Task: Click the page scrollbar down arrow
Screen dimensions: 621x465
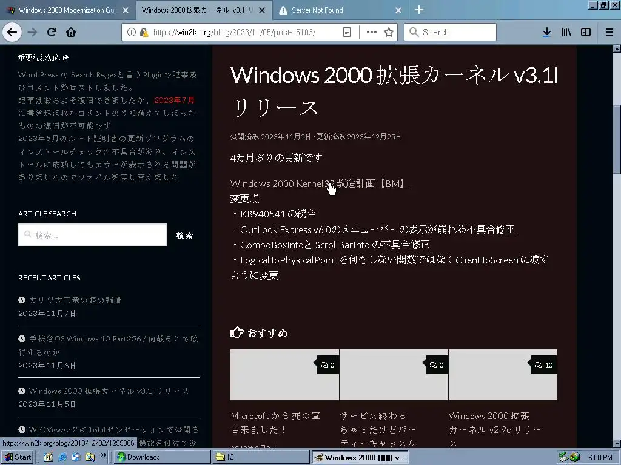Action: coord(617,444)
